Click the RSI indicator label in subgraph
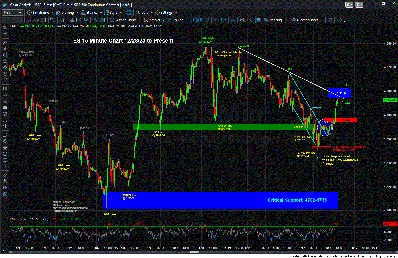This screenshot has height=258, width=398. 30,219
